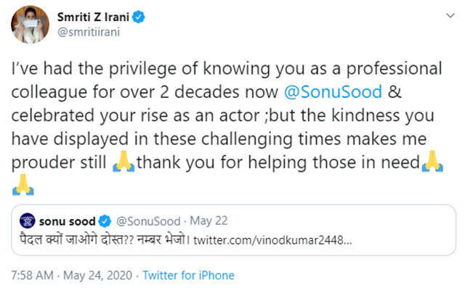This screenshot has width=465, height=288.
Task: Click the ampersand after @SonuSood mention
Action: click(x=395, y=91)
